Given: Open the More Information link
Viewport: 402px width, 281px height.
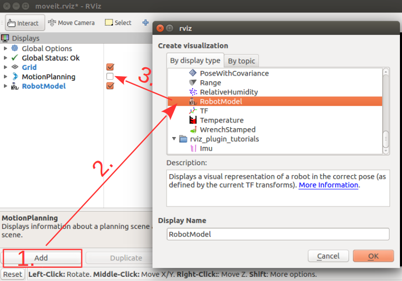Looking at the screenshot, I should (328, 185).
